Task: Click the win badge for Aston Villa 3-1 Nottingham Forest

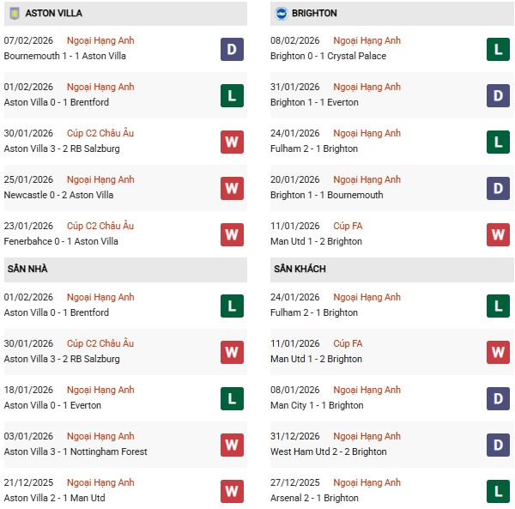Action: [x=232, y=445]
